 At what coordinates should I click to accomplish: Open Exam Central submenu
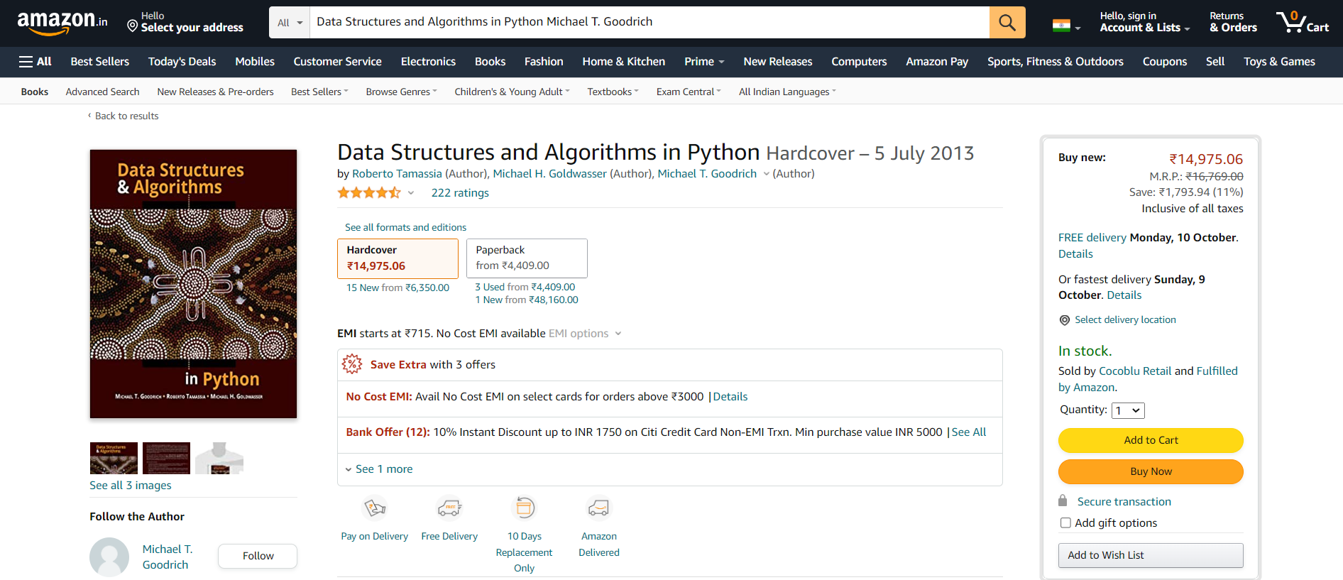pos(689,92)
